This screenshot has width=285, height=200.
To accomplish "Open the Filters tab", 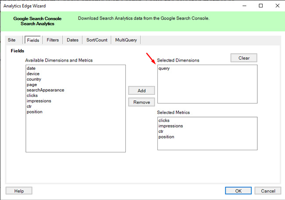I will click(x=53, y=40).
